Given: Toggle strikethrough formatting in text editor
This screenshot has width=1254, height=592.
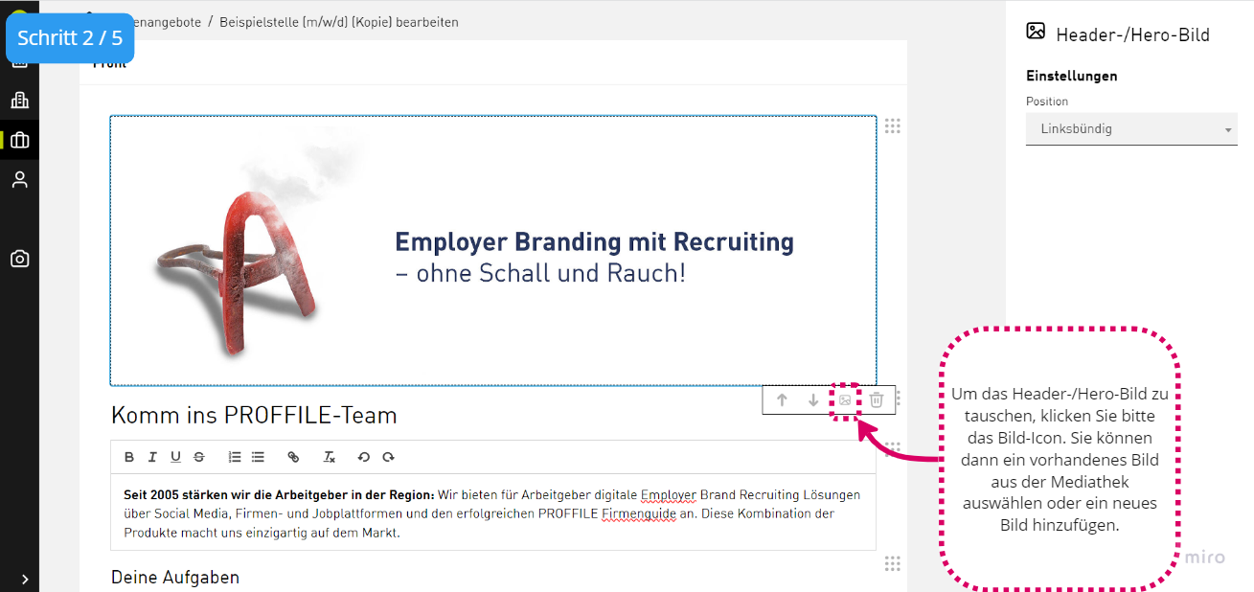Looking at the screenshot, I should tap(199, 457).
